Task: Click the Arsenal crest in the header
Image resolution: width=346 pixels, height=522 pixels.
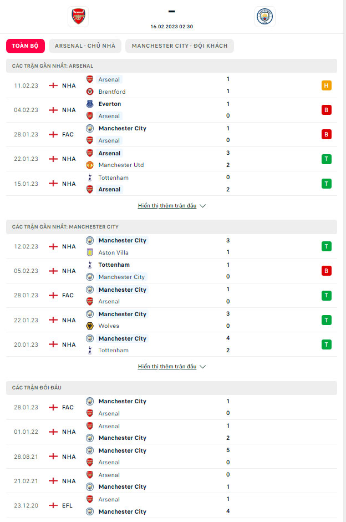Action: click(78, 17)
